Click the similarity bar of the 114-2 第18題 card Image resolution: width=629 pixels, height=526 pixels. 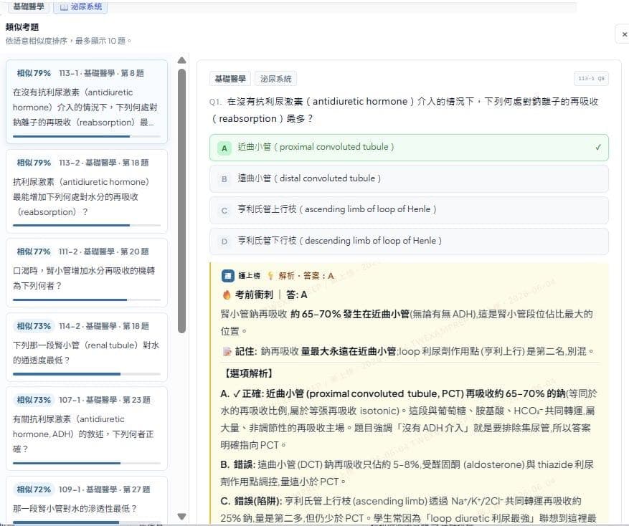(87, 374)
